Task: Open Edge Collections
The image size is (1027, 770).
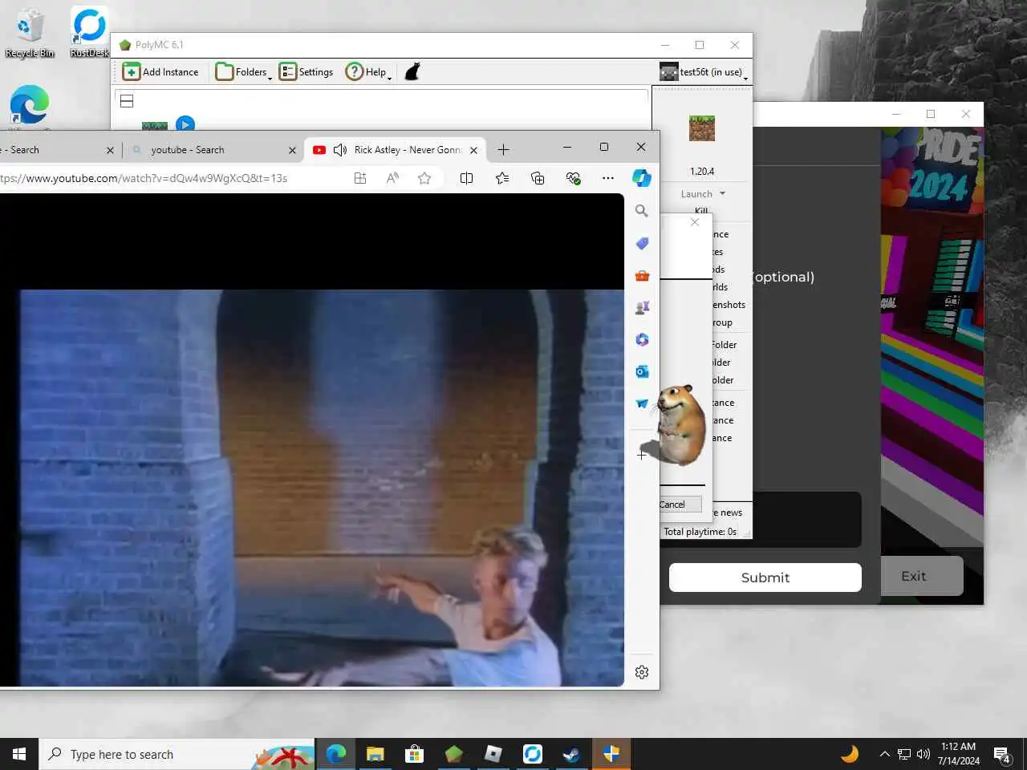Action: pos(538,178)
